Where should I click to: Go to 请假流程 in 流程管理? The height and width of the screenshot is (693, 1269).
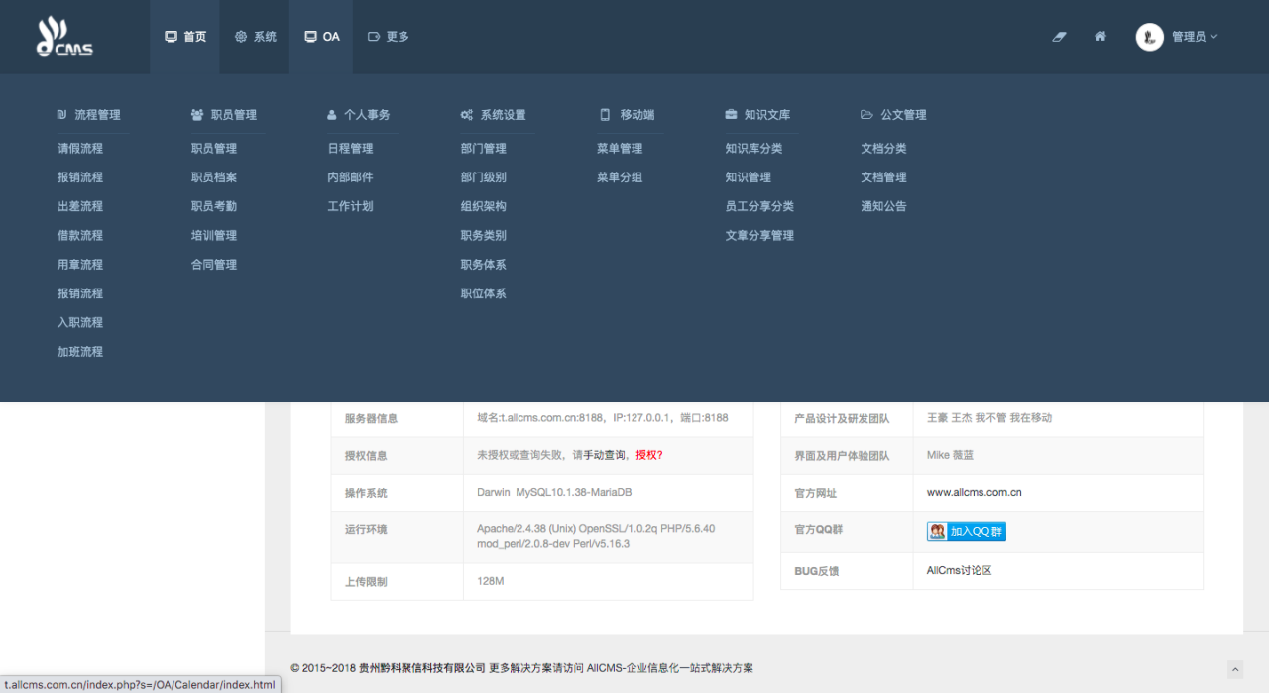(x=80, y=149)
